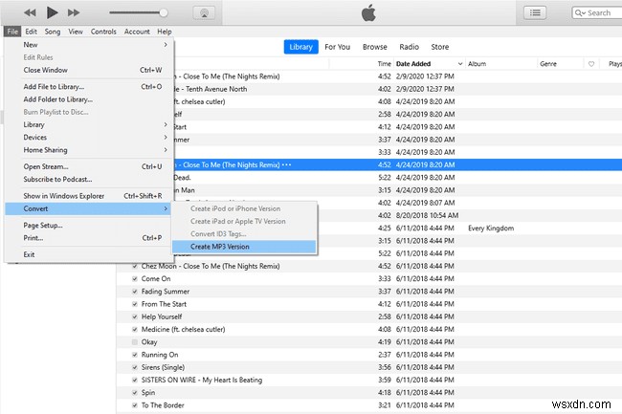622x414 pixels.
Task: Uncheck the Running On checkbox
Action: [135, 355]
